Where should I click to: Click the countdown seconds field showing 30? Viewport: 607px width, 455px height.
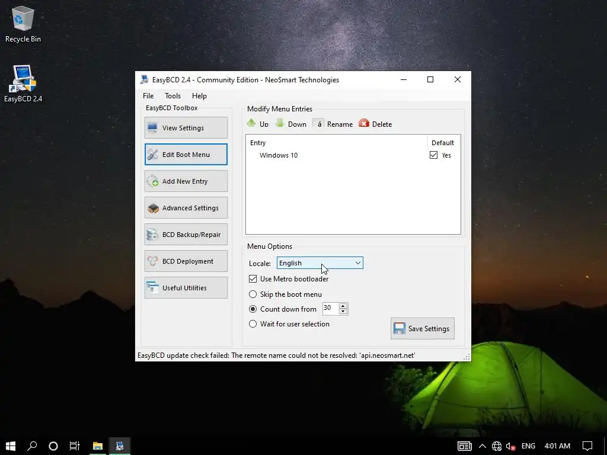pos(331,308)
